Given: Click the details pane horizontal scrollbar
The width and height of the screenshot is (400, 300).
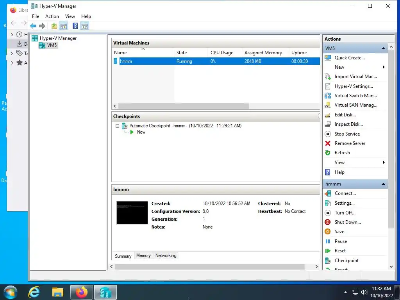Looking at the screenshot, I should point(210,266).
